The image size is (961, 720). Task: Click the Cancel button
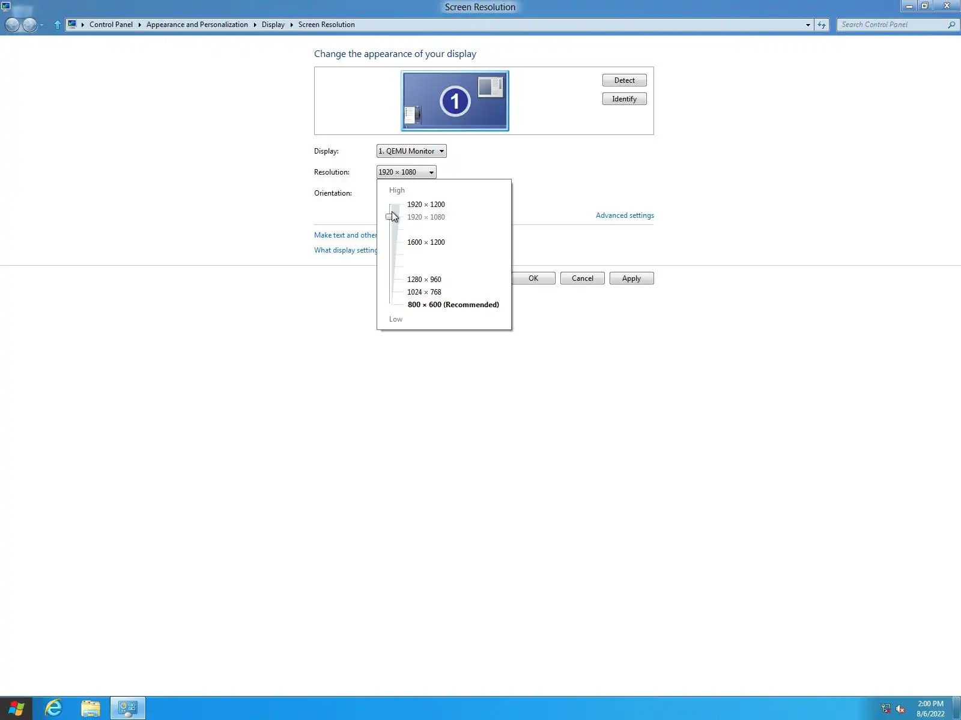(x=583, y=278)
